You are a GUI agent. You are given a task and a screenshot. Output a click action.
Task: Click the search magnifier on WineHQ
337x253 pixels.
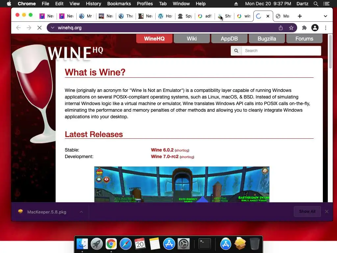click(236, 51)
